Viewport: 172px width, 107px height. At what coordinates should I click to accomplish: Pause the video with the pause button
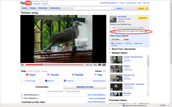23,65
